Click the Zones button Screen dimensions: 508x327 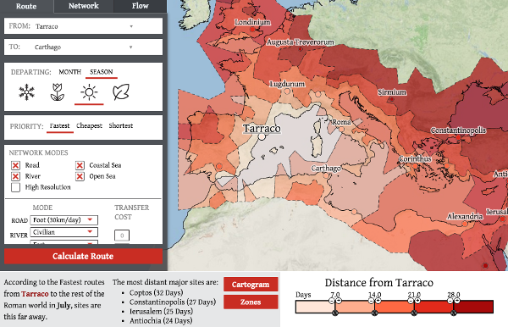[x=251, y=302]
